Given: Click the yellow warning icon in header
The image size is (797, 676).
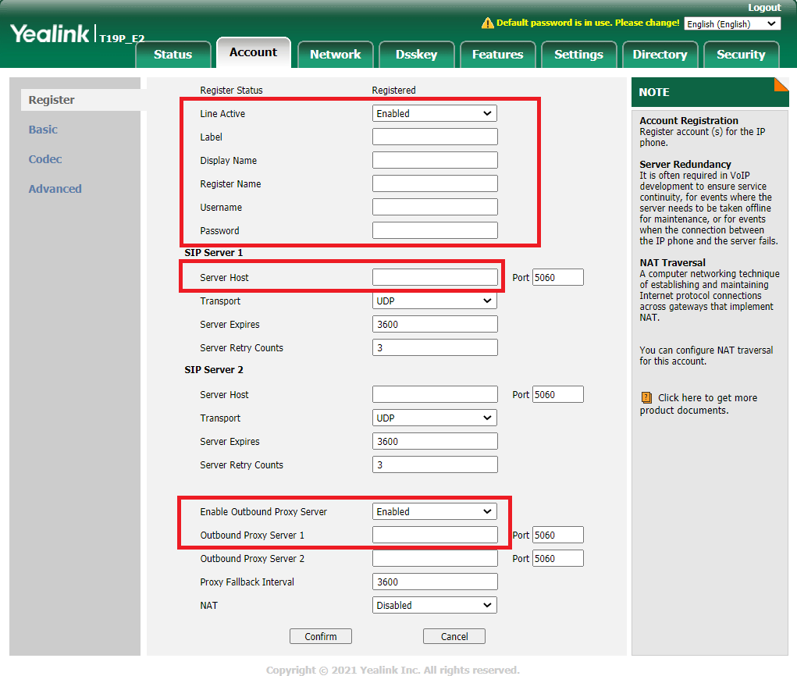Looking at the screenshot, I should pos(488,23).
